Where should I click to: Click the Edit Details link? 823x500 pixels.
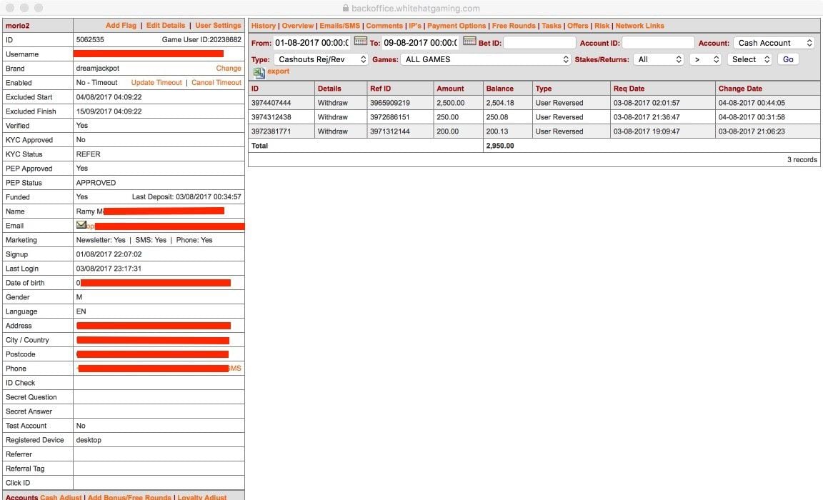[x=165, y=25]
